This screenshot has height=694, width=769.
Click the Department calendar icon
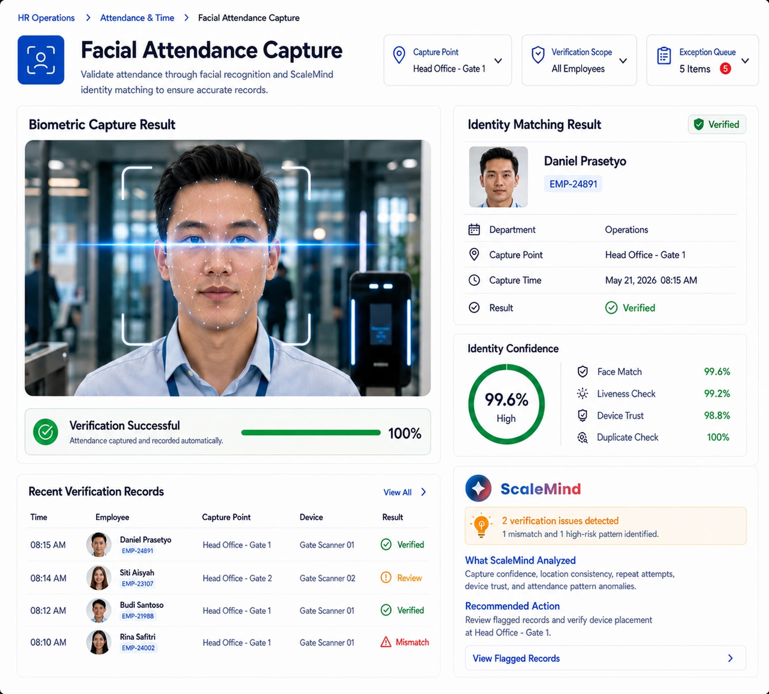(x=474, y=230)
